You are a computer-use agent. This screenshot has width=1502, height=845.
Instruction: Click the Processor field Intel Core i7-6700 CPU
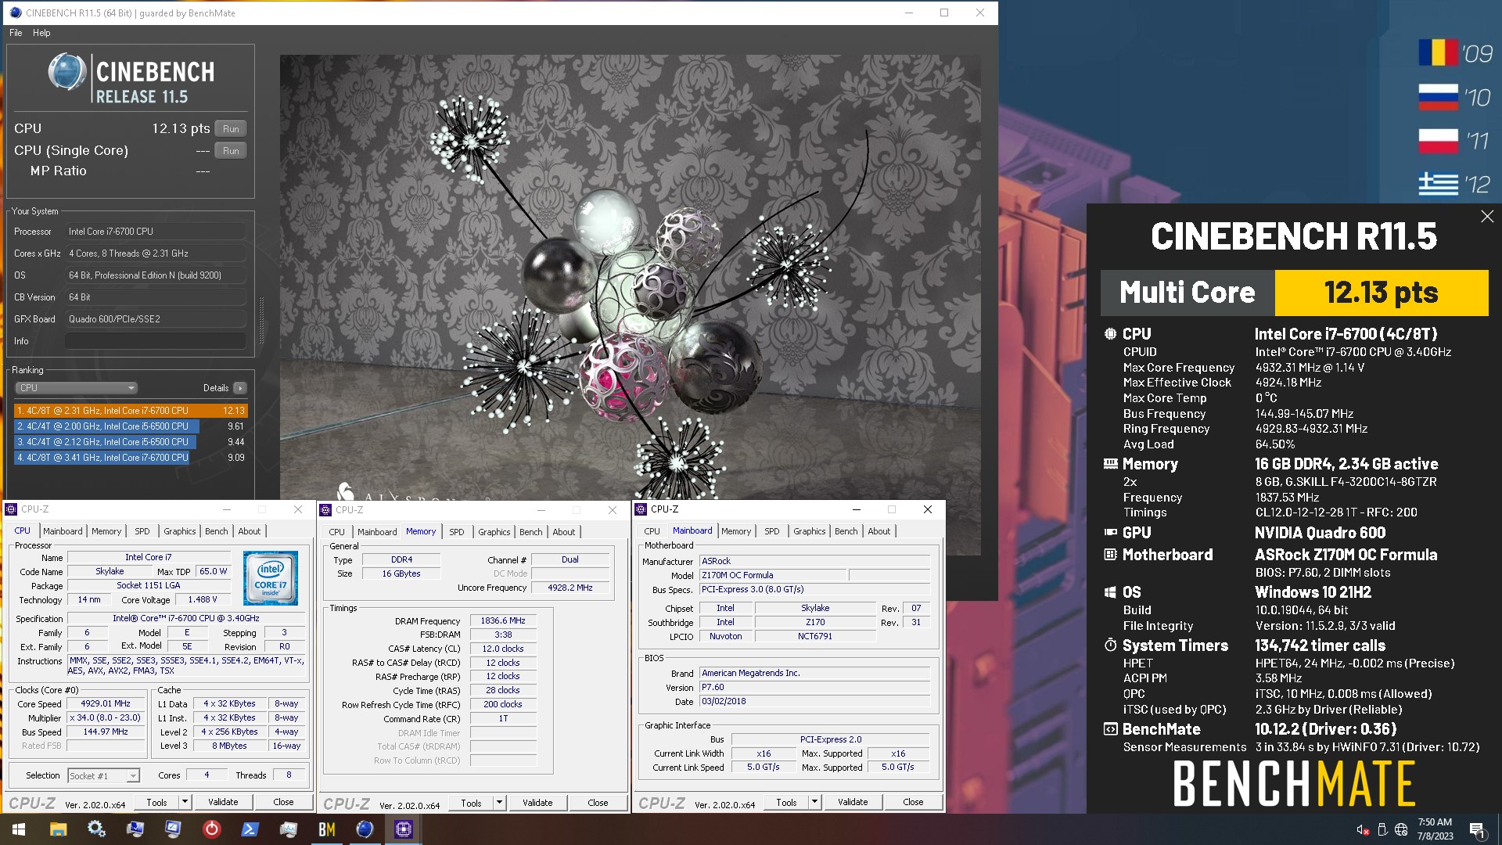coord(156,232)
